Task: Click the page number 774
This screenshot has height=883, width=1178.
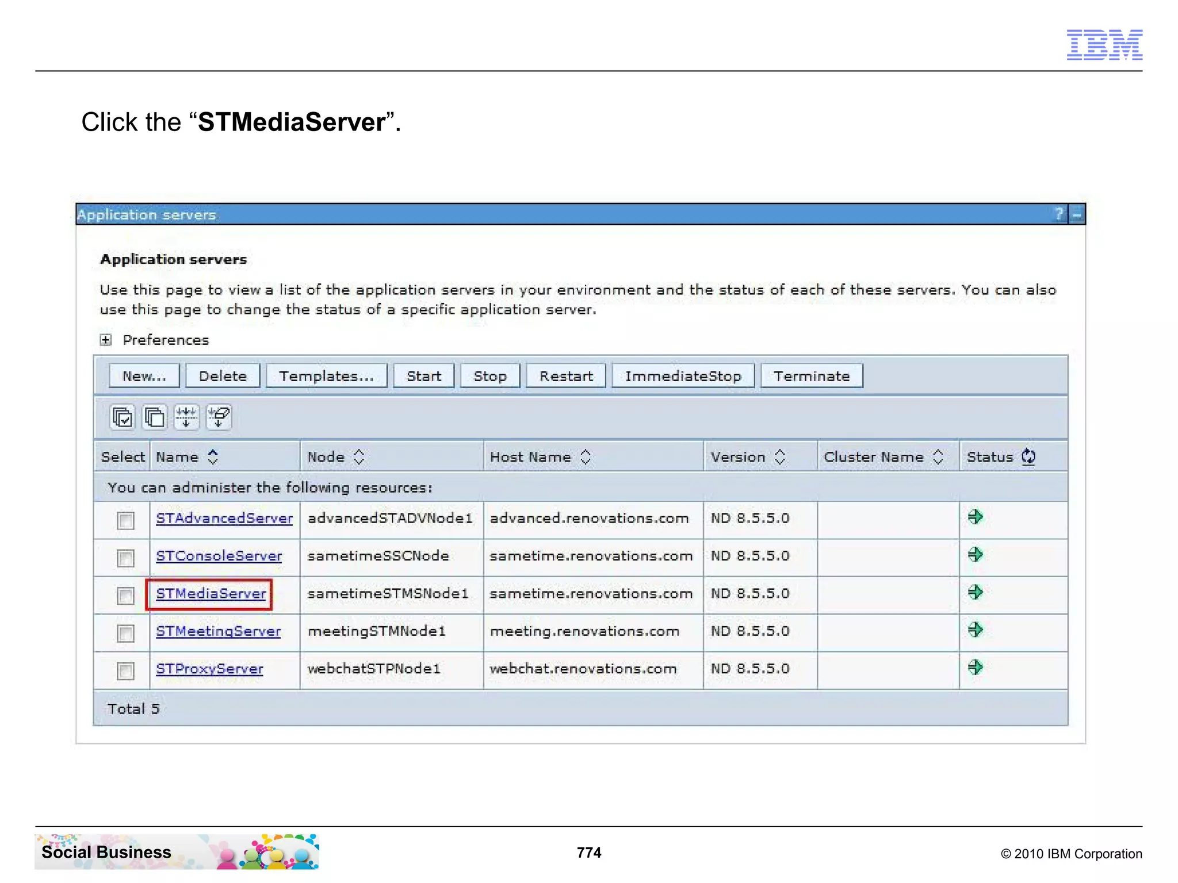Action: 589,853
